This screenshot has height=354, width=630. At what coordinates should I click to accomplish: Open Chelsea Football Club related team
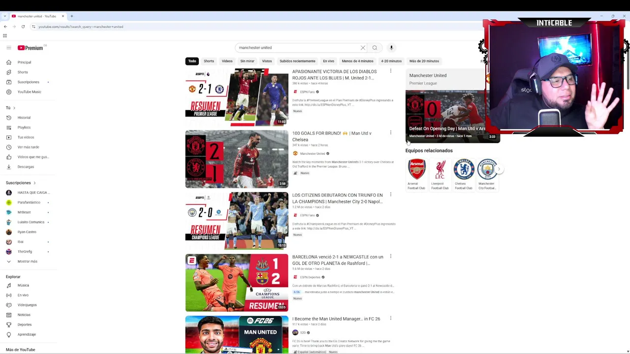click(464, 175)
